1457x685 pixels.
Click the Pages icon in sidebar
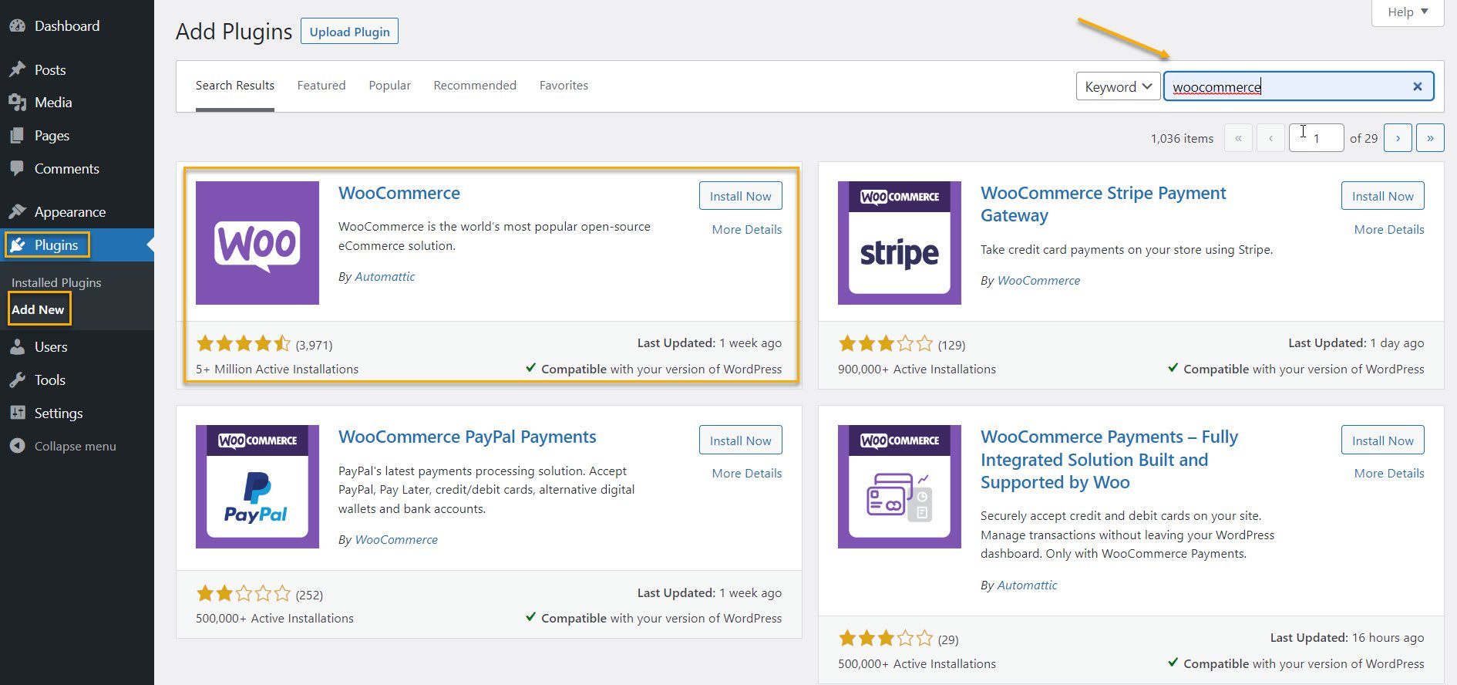tap(17, 135)
